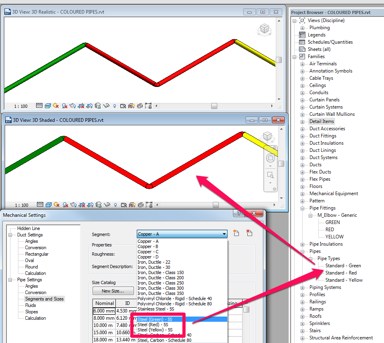384x343 pixels.
Task: Expand the Ducts node in Project Browser
Action: tap(301, 165)
